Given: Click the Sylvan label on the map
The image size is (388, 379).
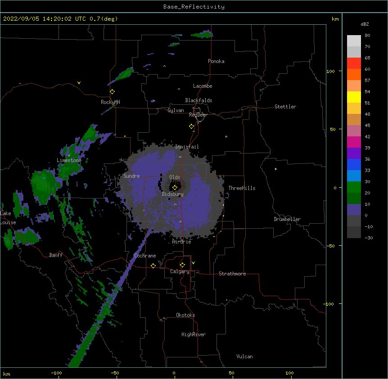Looking at the screenshot, I should tap(176, 110).
